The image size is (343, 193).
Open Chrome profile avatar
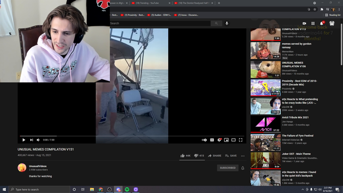coord(333,10)
